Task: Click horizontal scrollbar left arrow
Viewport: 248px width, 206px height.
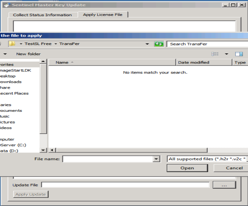Action: tap(52, 150)
